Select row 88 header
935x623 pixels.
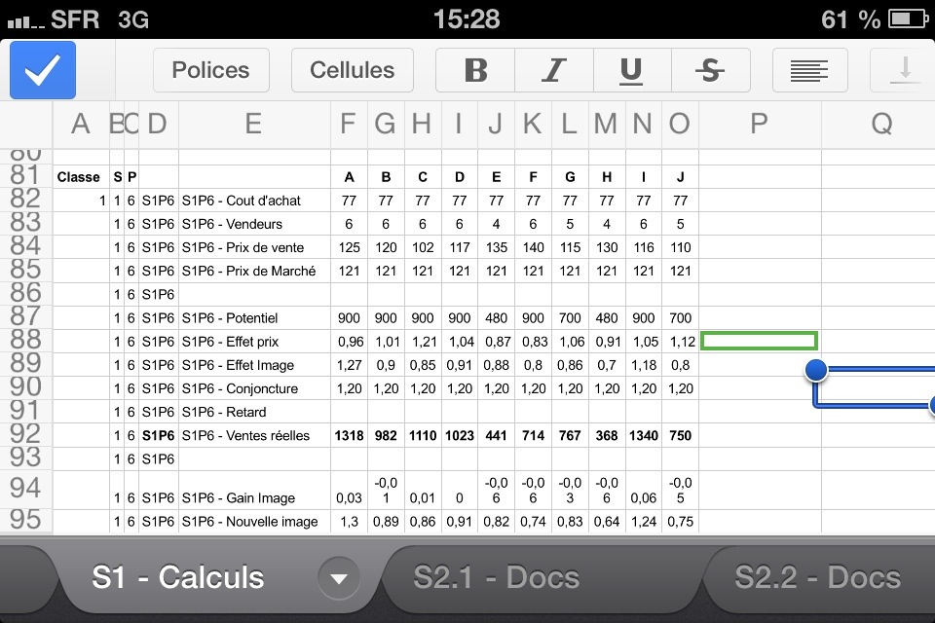click(x=25, y=341)
